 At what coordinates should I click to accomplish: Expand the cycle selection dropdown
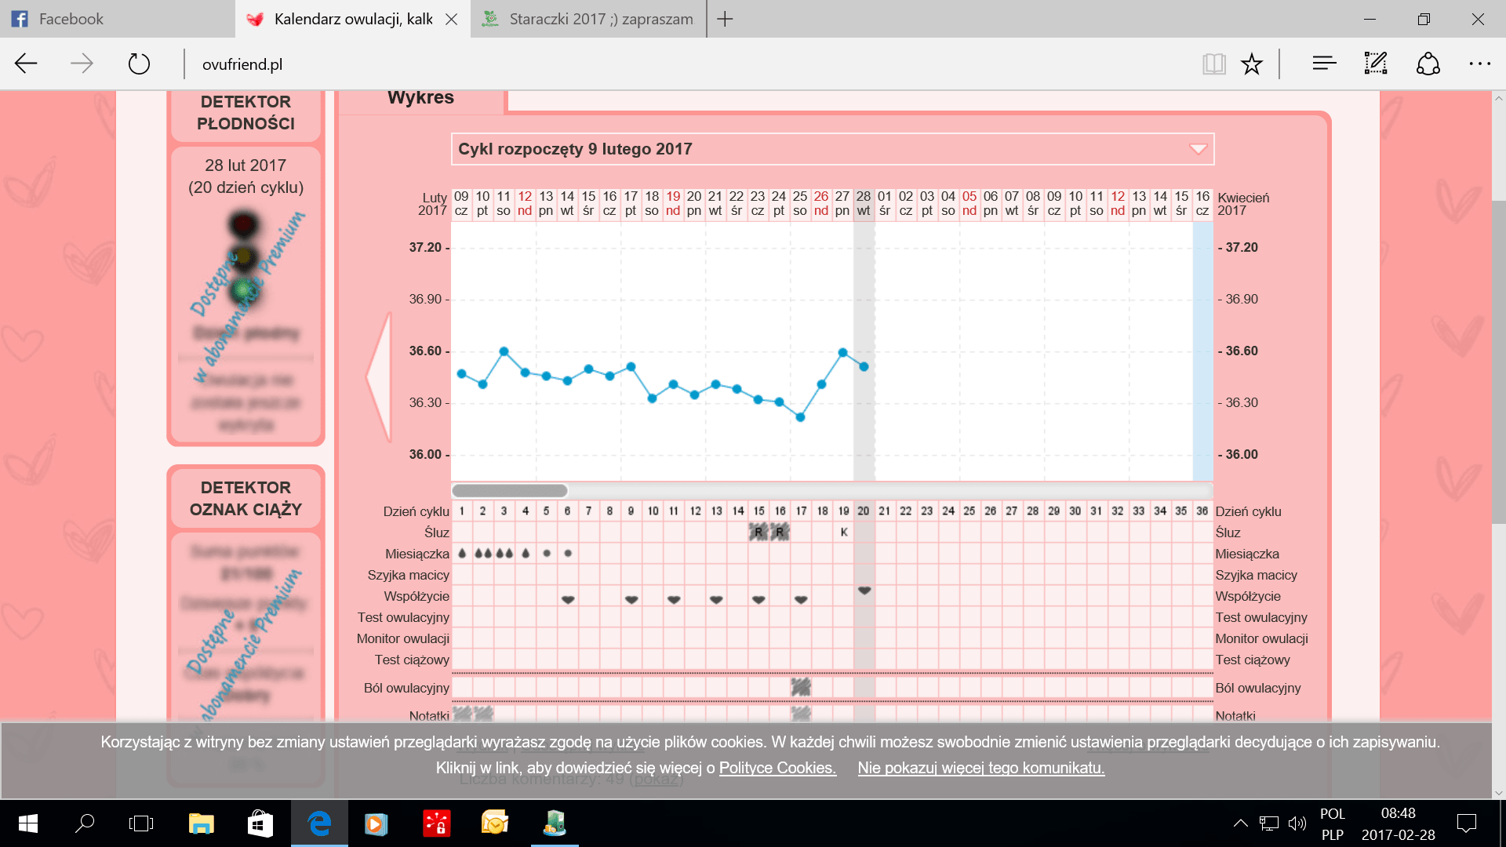(x=1198, y=149)
